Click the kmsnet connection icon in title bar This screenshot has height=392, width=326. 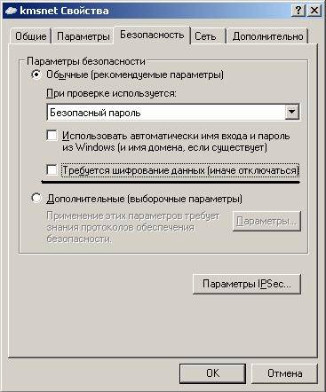coord(11,11)
